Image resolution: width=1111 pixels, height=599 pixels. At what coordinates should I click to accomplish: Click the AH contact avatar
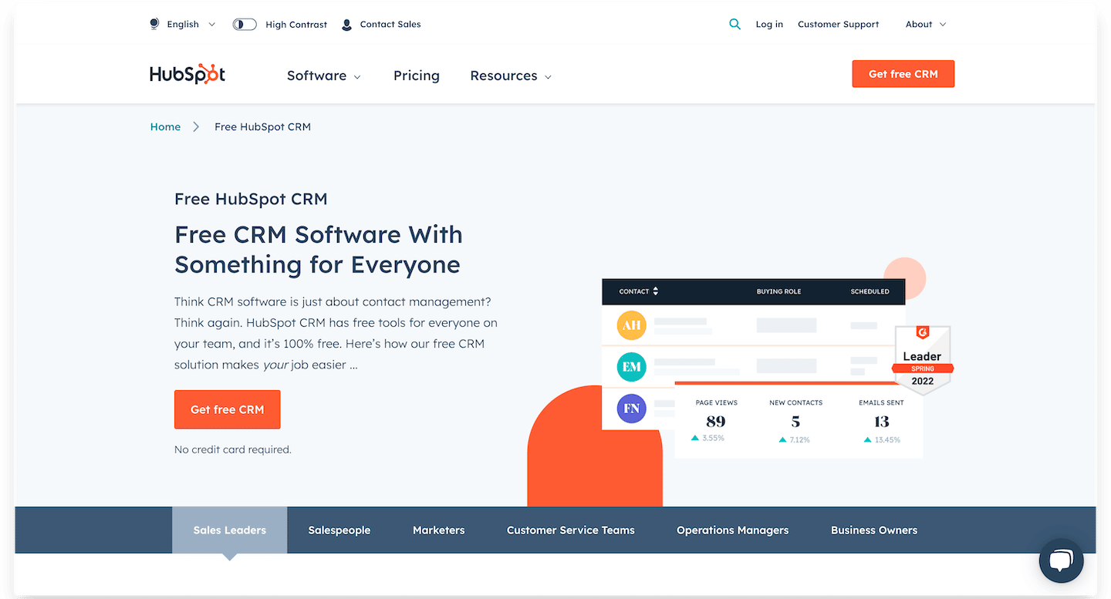click(x=631, y=325)
